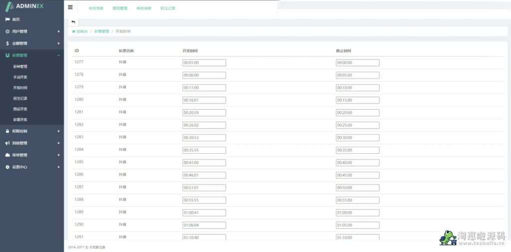Click the home icon in breadcrumb

pyautogui.click(x=74, y=31)
